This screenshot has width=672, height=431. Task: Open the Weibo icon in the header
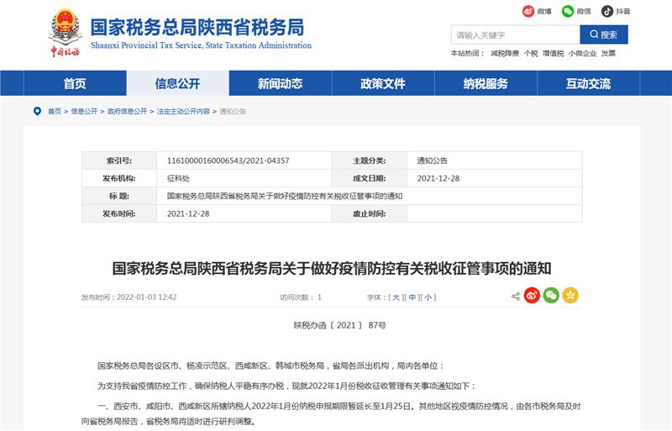[x=528, y=11]
